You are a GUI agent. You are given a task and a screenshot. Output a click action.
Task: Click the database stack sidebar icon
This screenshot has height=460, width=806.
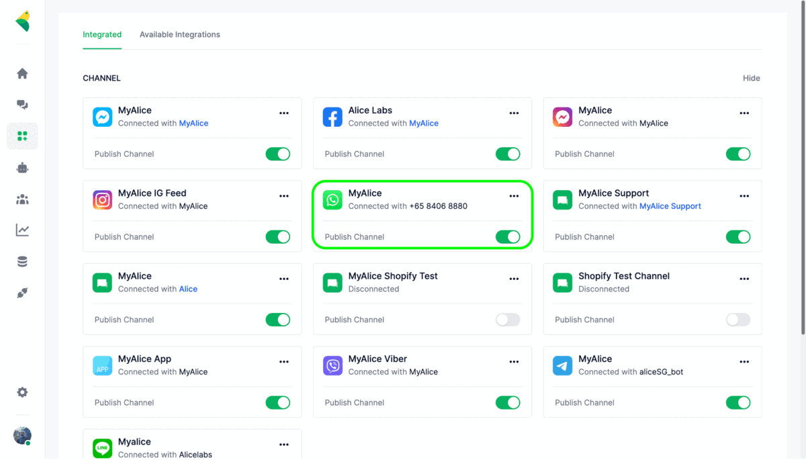pos(22,262)
